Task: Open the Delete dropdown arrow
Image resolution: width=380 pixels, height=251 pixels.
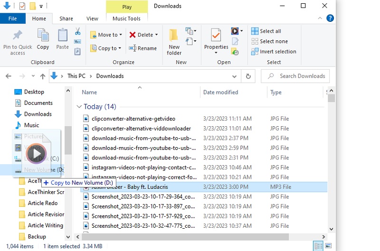Action: tap(157, 35)
